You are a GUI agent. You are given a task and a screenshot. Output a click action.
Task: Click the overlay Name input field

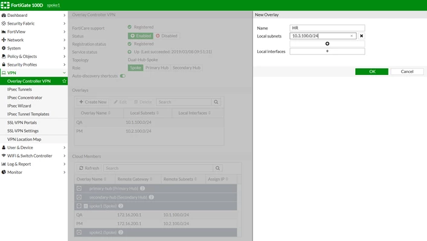click(x=327, y=28)
